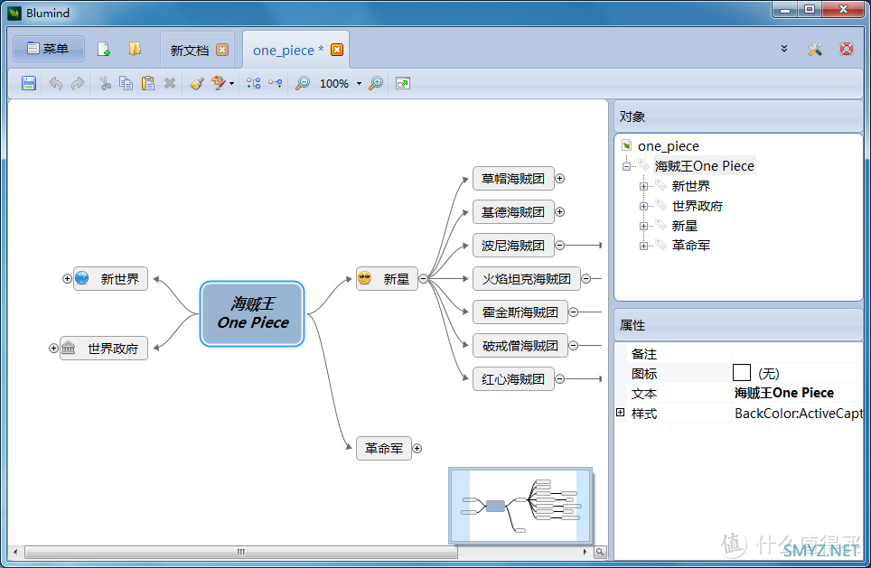Click the open folder icon
The height and width of the screenshot is (568, 871).
[135, 49]
